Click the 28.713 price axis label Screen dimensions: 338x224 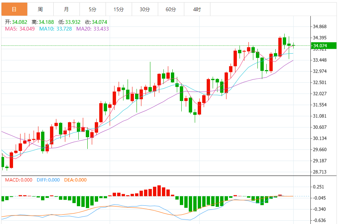(320, 172)
